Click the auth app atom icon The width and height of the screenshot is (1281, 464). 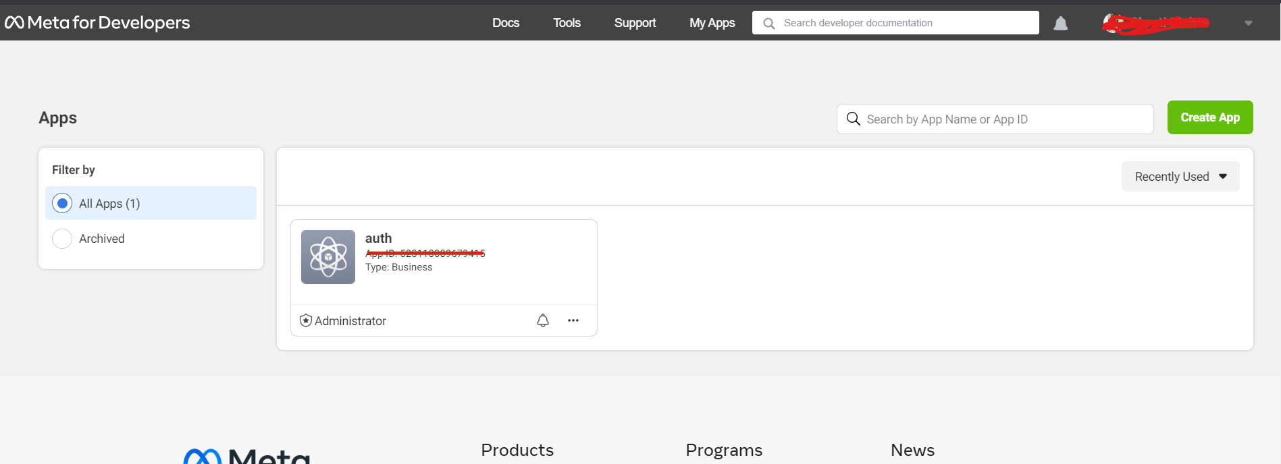point(328,257)
